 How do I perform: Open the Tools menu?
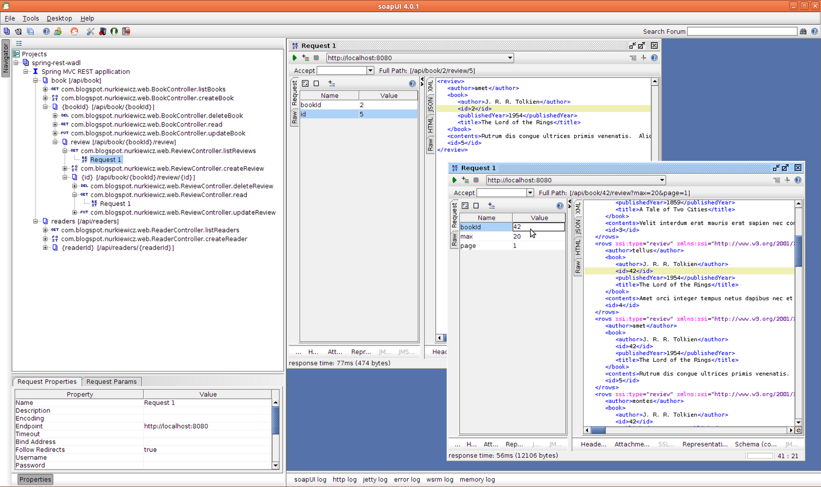31,18
